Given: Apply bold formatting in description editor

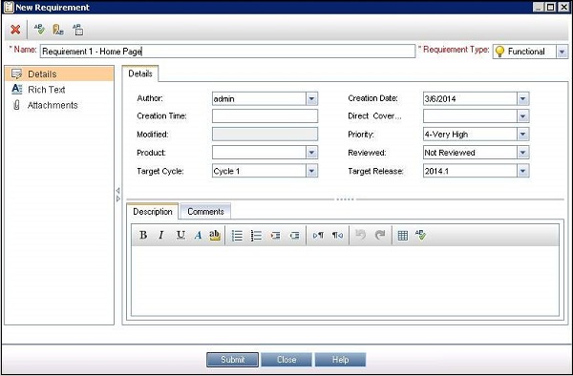Looking at the screenshot, I should (143, 235).
